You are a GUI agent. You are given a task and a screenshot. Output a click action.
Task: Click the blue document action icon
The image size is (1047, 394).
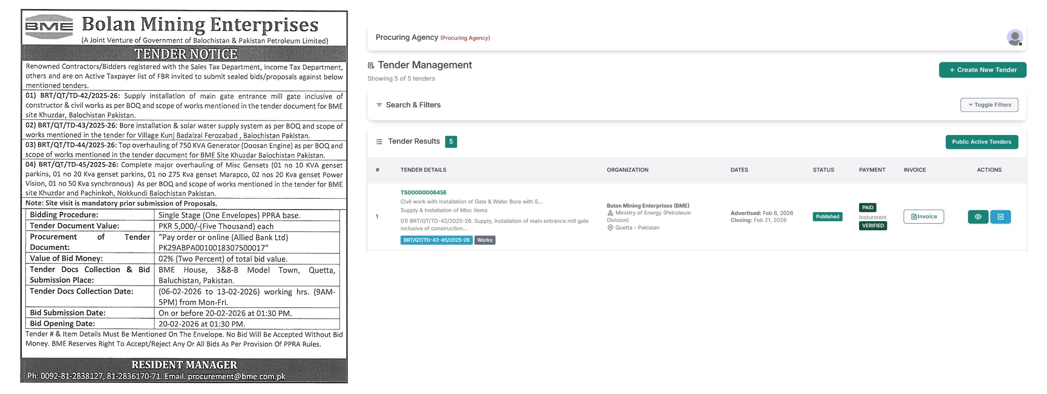[1000, 217]
